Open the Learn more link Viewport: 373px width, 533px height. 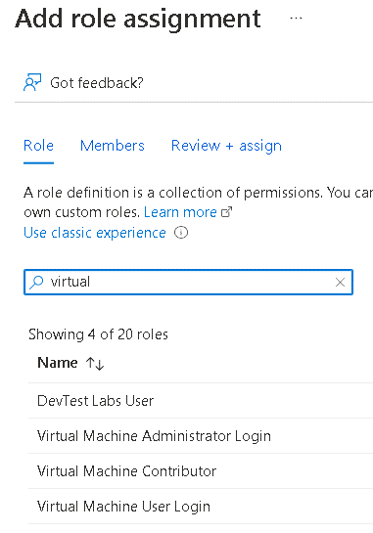[180, 212]
